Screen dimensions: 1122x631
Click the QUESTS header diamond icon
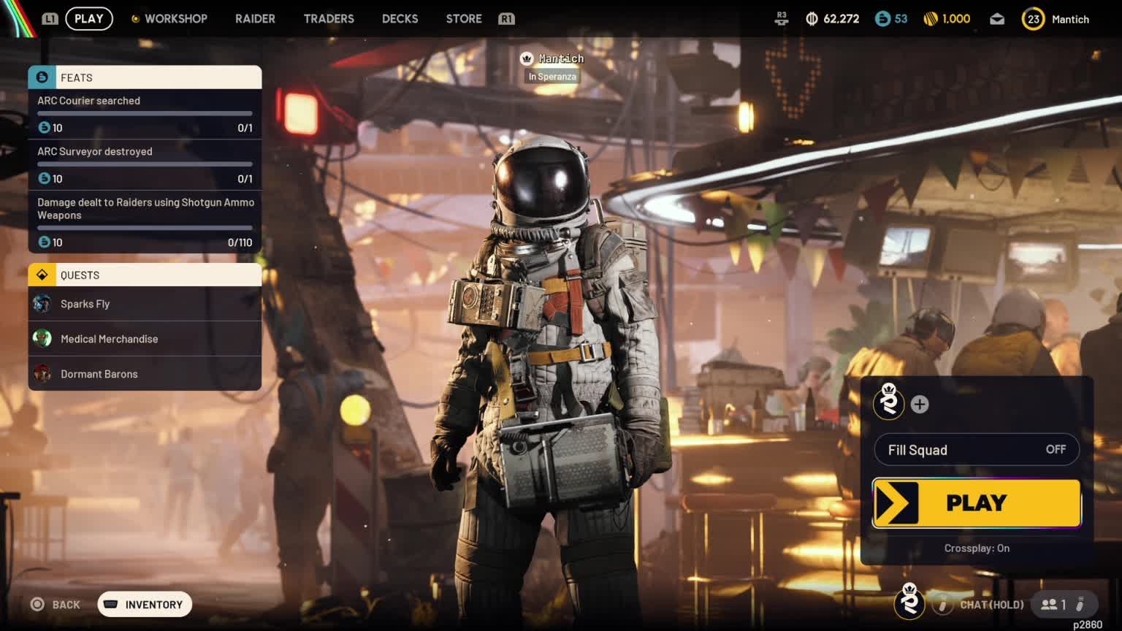pos(42,275)
